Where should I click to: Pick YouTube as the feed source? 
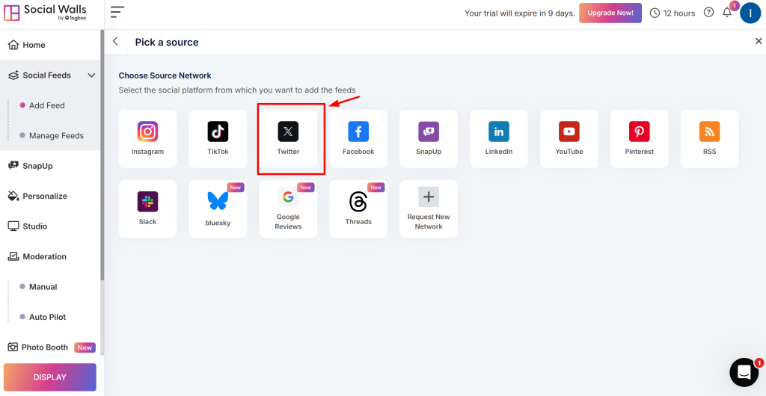click(569, 138)
